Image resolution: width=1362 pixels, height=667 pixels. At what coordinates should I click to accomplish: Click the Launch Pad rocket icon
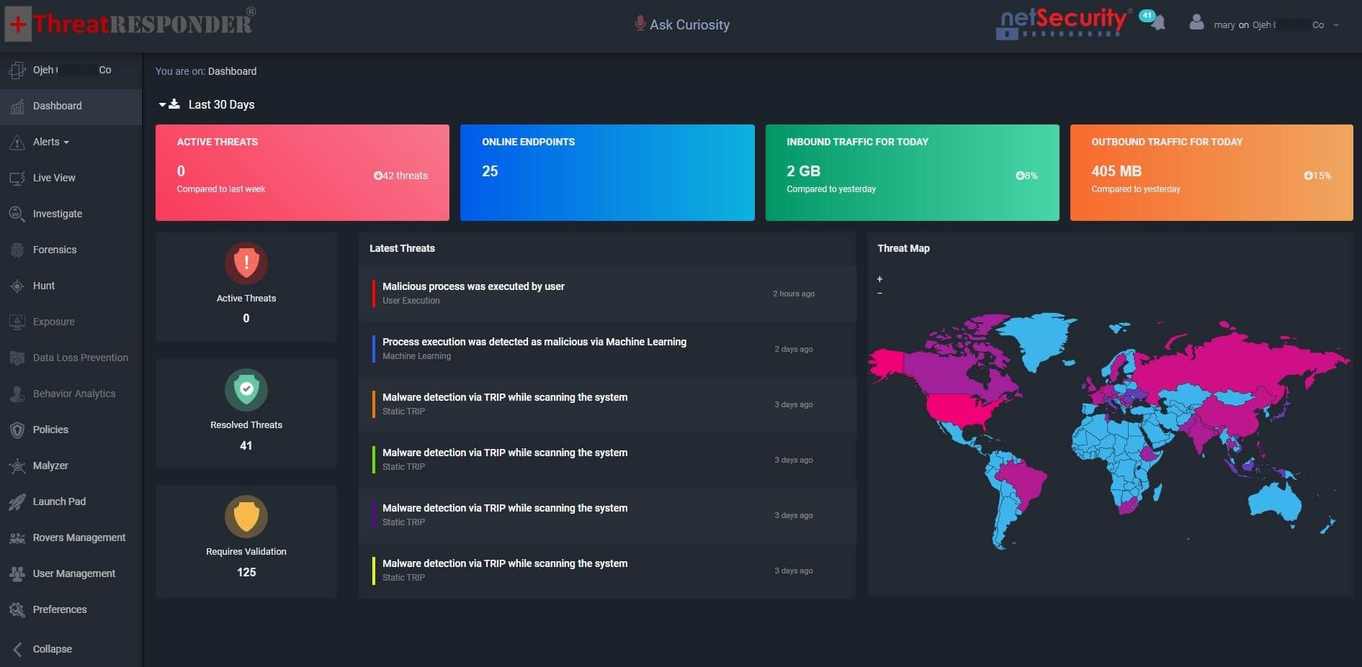[17, 502]
